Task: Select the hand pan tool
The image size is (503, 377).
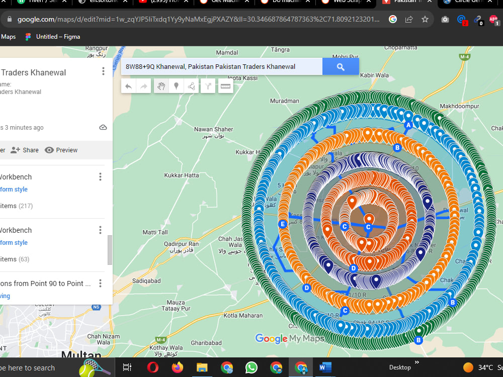Action: [161, 86]
